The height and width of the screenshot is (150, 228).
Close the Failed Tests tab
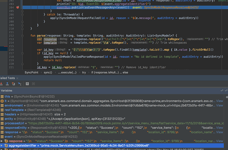[18, 78]
